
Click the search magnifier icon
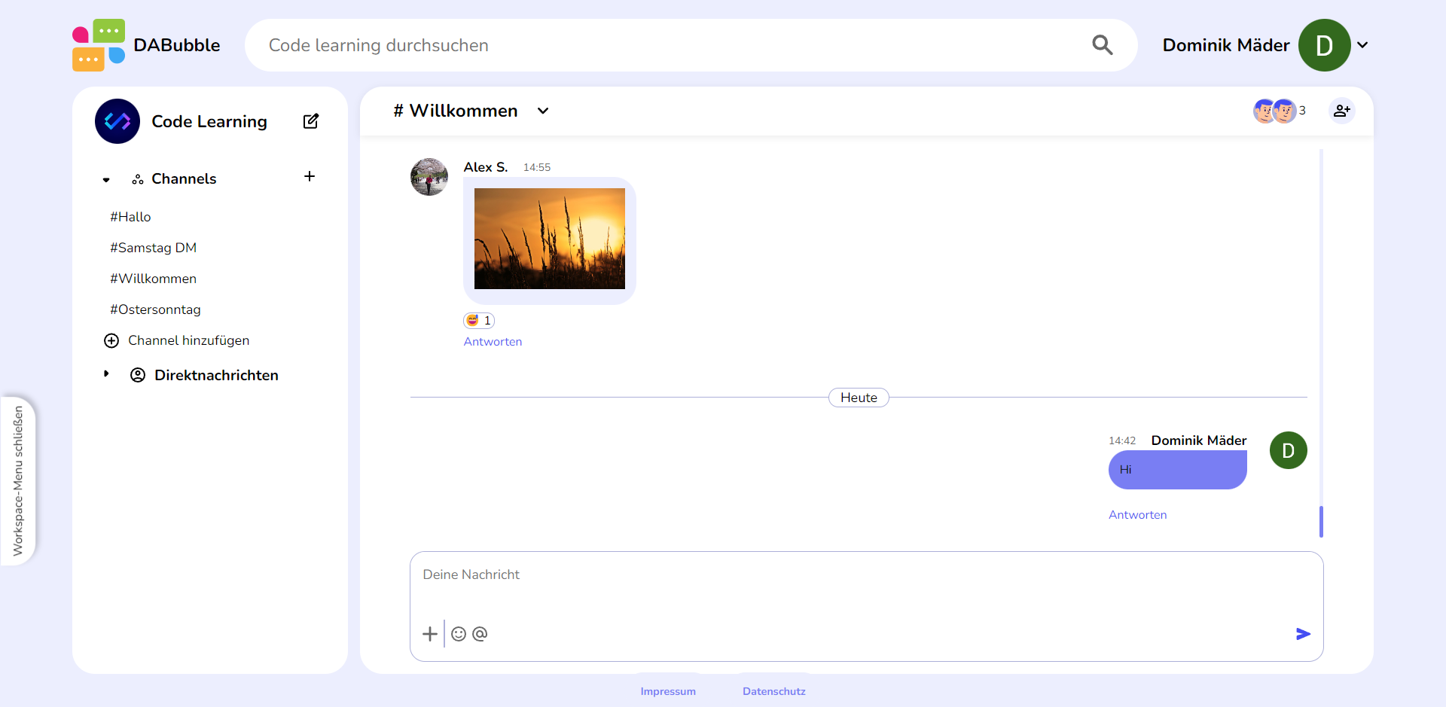tap(1102, 45)
